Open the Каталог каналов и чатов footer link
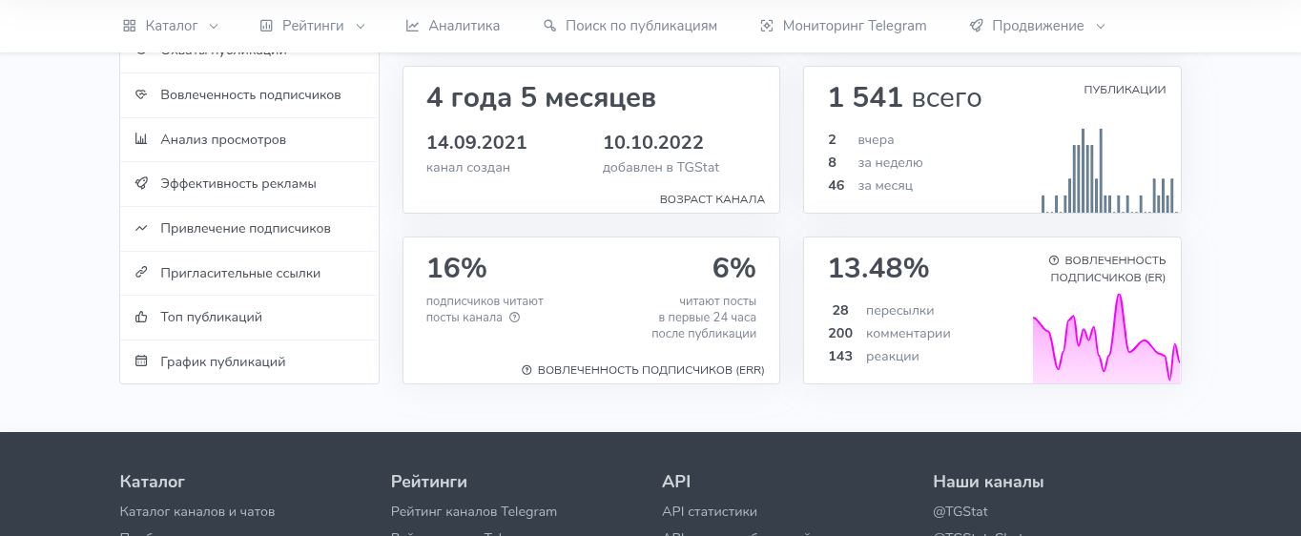 click(197, 511)
